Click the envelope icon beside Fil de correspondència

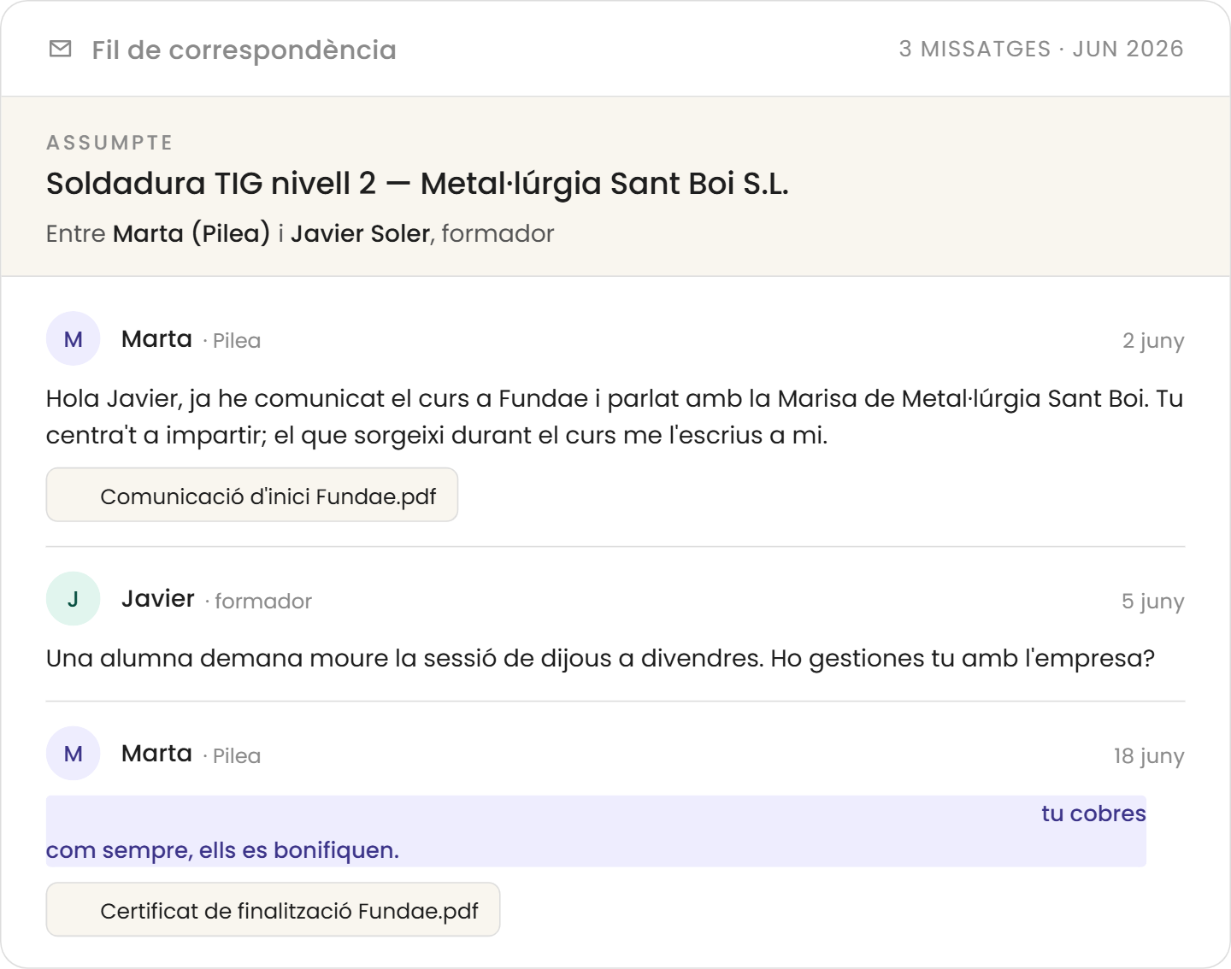pos(61,49)
